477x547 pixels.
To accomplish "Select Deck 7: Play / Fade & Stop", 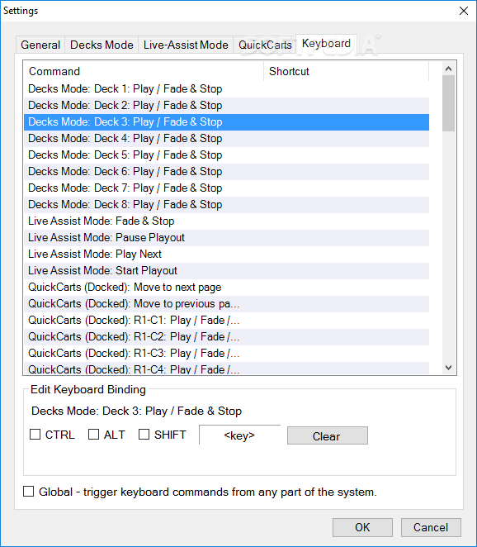I will click(226, 188).
